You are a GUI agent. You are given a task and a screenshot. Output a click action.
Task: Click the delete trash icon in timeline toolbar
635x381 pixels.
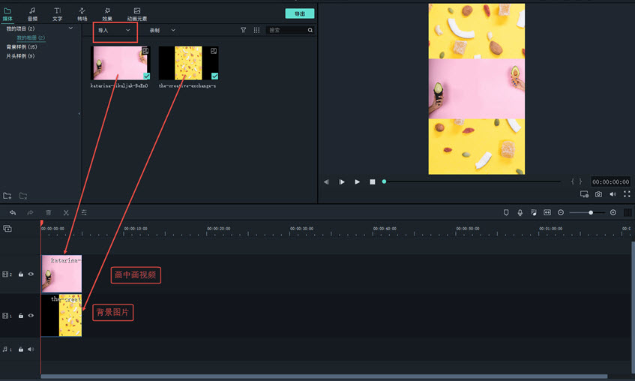click(49, 213)
